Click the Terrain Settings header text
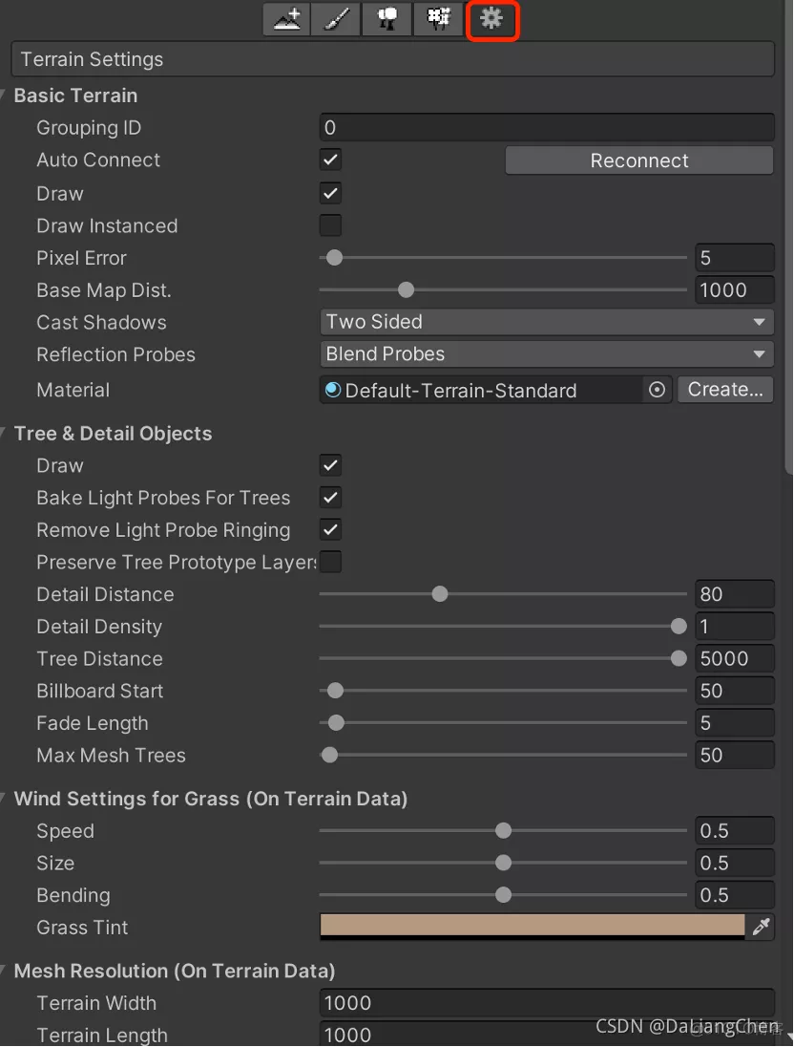 tap(92, 59)
